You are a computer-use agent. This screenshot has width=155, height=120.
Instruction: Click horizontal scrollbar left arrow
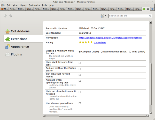click(44, 116)
